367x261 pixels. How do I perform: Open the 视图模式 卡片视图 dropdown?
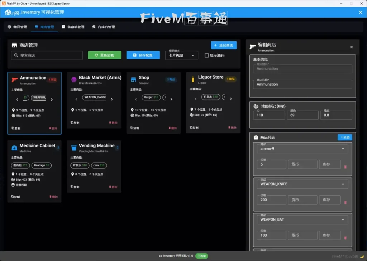[182, 56]
